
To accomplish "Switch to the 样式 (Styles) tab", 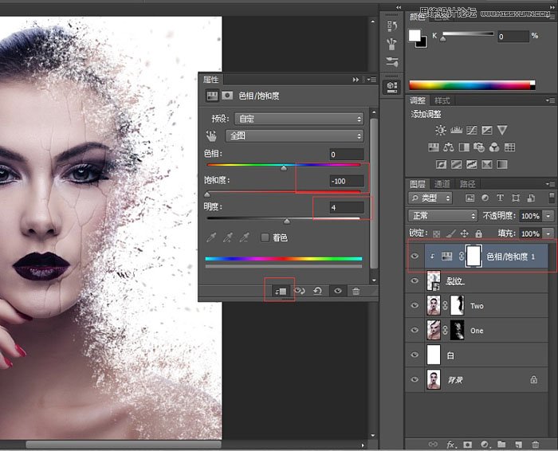I will [442, 100].
